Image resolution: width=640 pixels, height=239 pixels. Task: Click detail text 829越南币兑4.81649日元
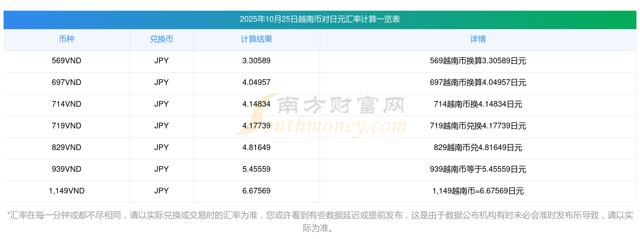pos(478,148)
